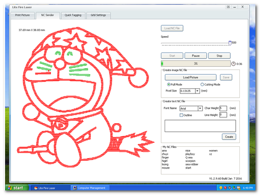This screenshot has height=195, width=260.
Task: Stop the engraving job
Action: click(x=219, y=56)
